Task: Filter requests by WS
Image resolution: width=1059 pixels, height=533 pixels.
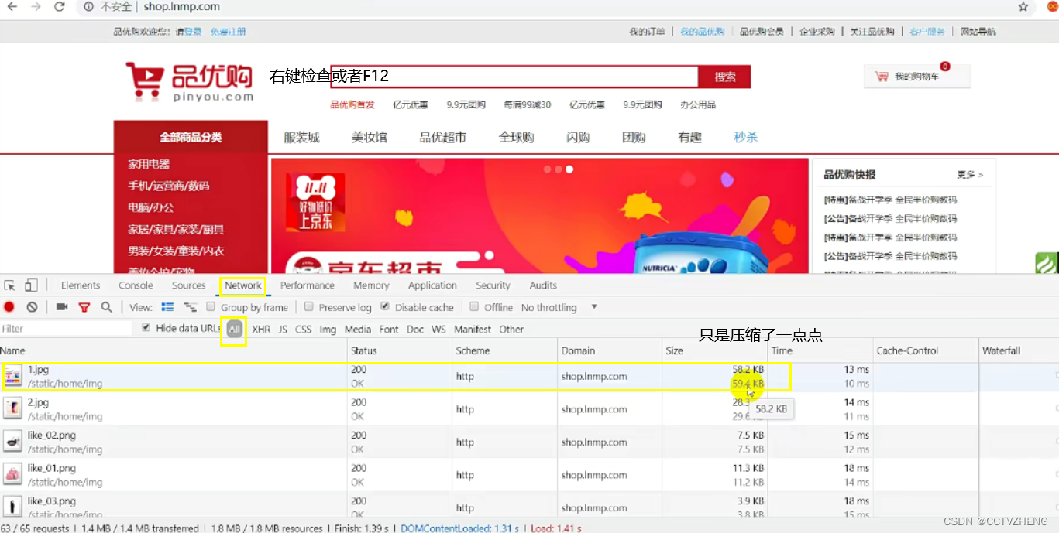Action: tap(439, 330)
